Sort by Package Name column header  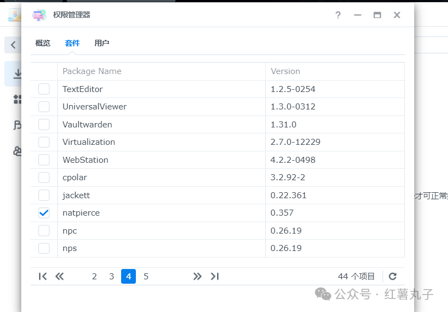pos(162,71)
